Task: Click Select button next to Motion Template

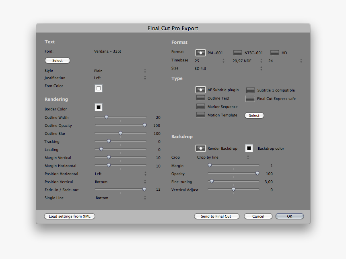Action: (254, 115)
